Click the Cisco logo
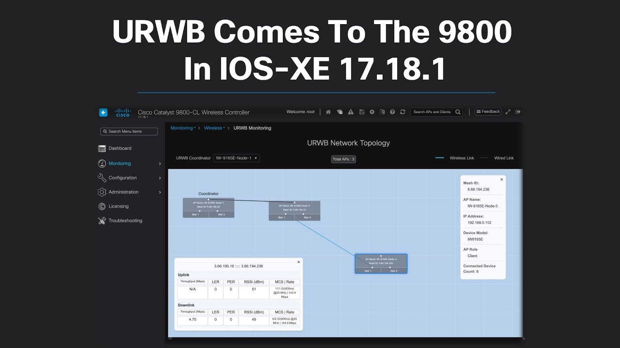This screenshot has height=348, width=620. tap(123, 113)
